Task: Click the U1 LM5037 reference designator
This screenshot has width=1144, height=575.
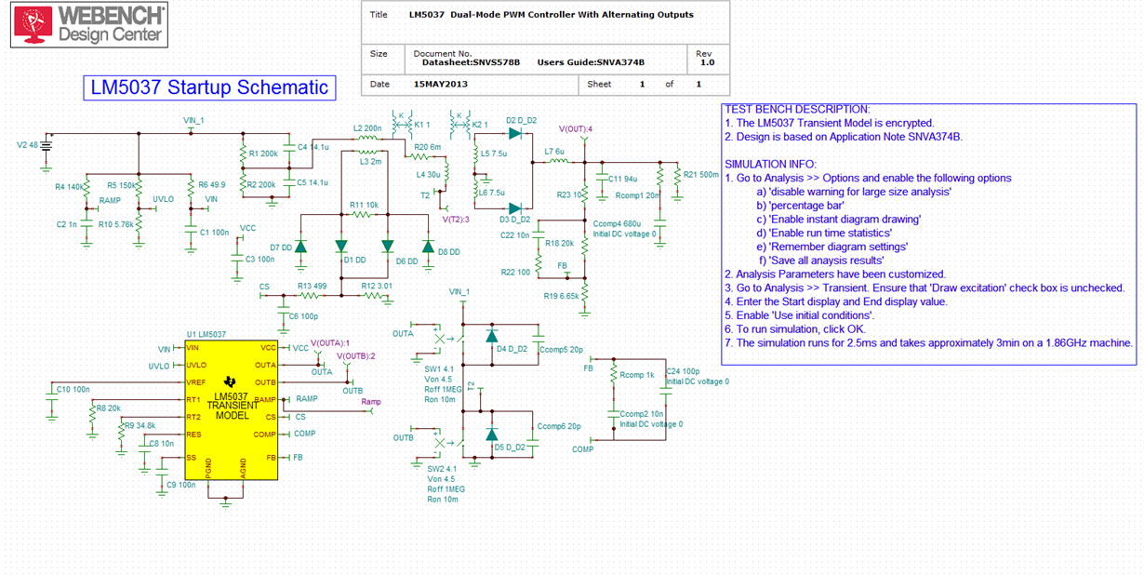Action: pyautogui.click(x=206, y=333)
